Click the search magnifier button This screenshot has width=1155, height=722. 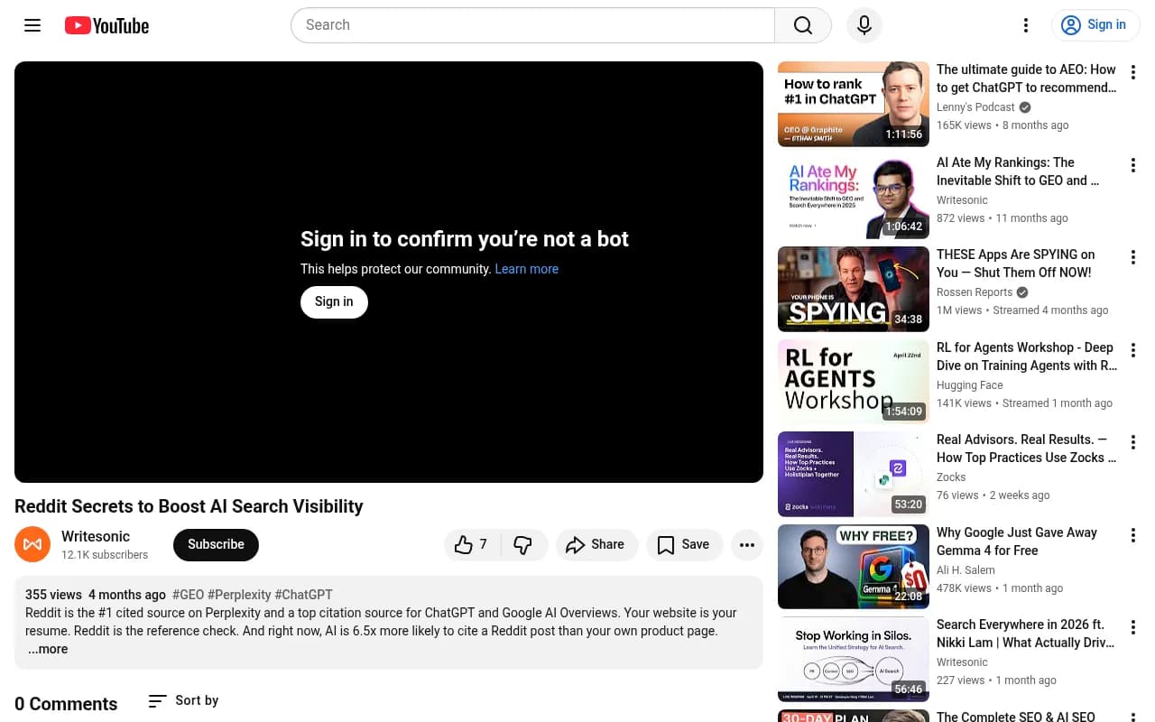click(x=803, y=25)
